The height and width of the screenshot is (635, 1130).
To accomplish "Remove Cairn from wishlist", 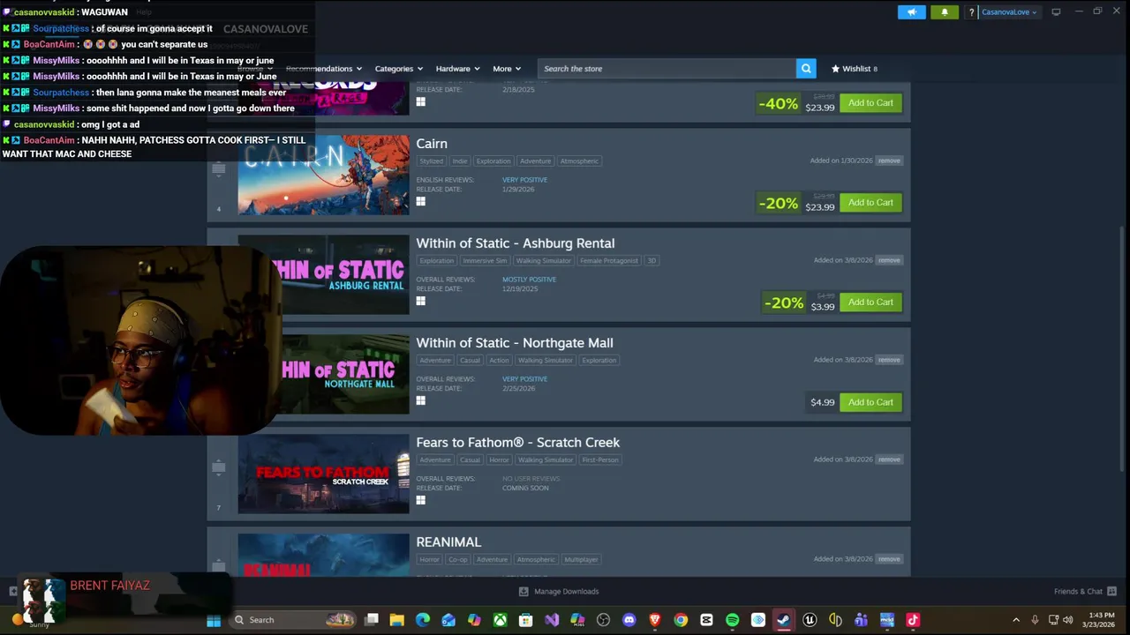I will coord(889,161).
